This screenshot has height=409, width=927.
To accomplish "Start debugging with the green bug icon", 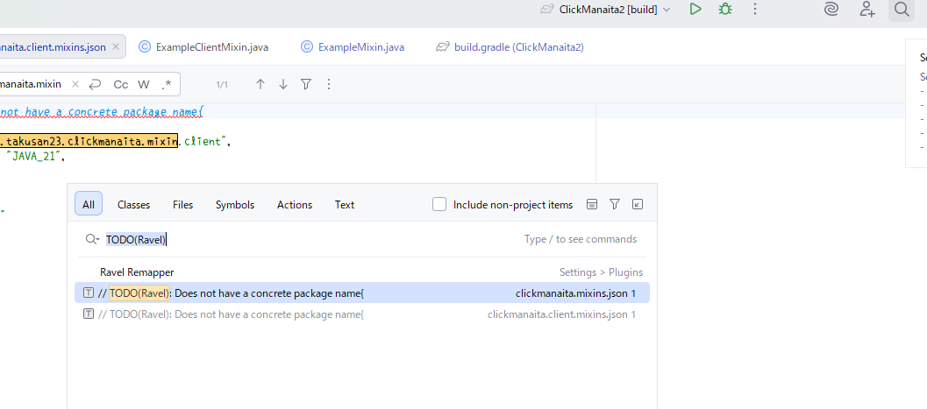I will tap(724, 9).
